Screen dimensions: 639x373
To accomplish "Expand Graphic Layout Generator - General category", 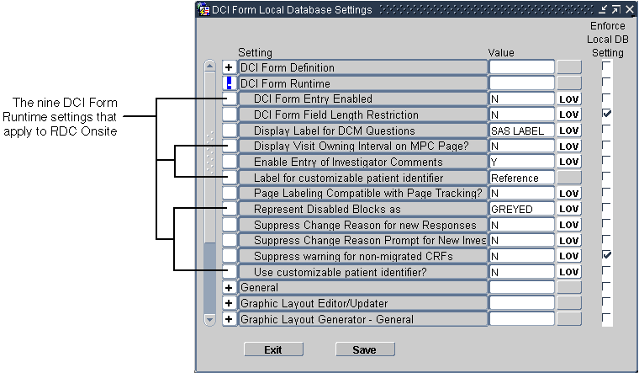I will tap(229, 319).
